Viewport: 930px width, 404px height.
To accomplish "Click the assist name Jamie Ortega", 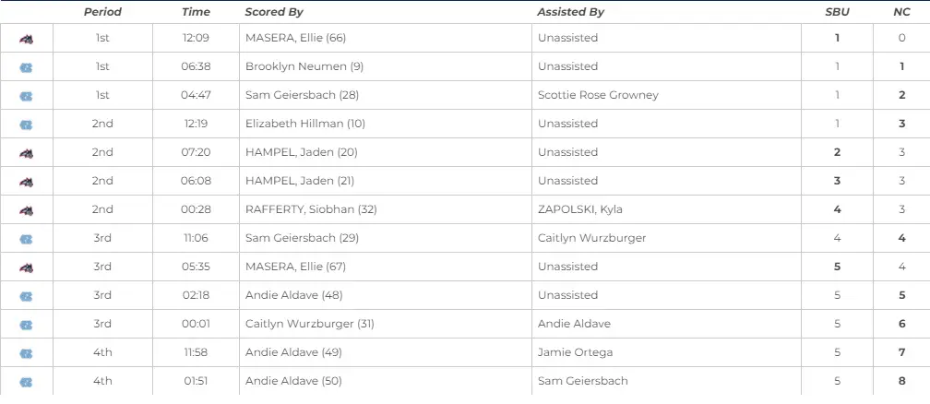I will coord(575,352).
